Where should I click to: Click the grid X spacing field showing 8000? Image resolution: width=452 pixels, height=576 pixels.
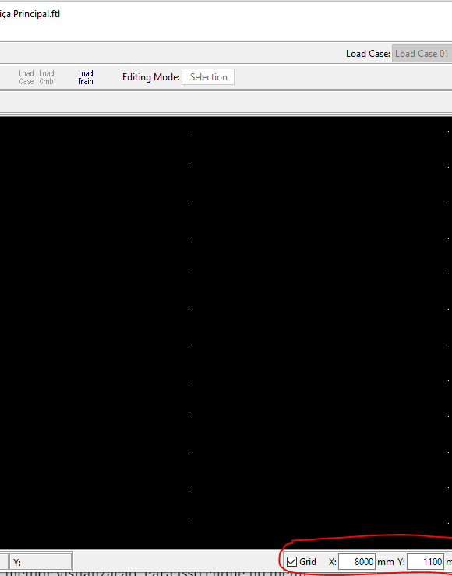coord(357,562)
